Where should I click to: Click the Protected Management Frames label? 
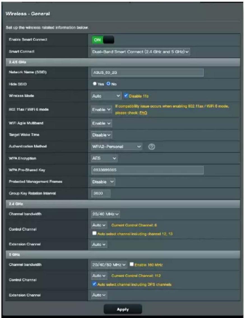pos(36,181)
